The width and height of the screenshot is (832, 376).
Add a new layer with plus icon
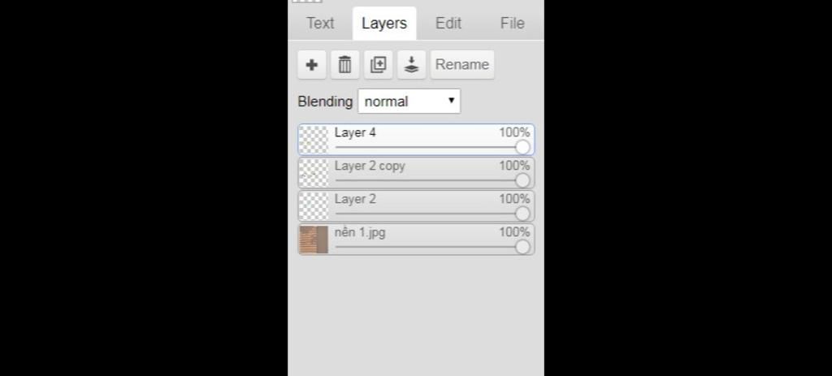pyautogui.click(x=312, y=65)
